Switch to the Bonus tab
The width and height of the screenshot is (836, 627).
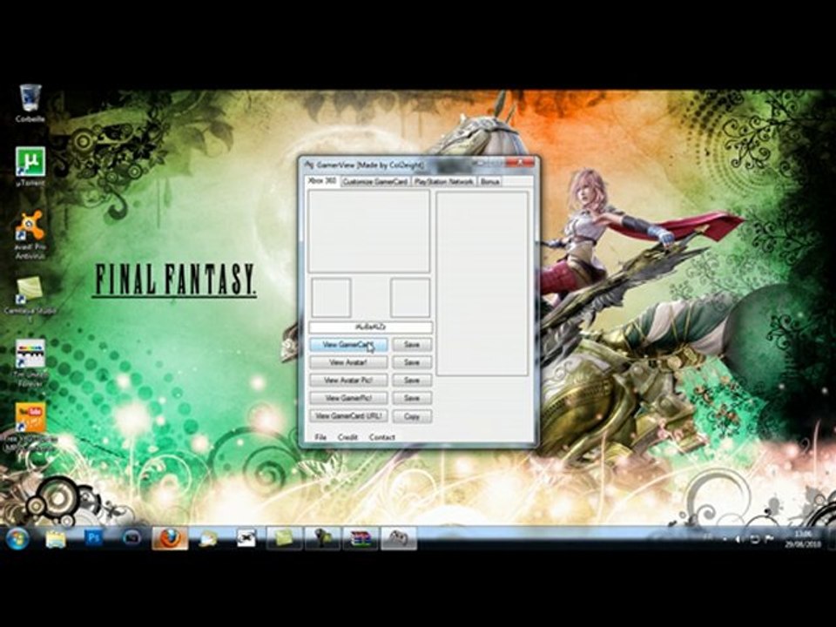[x=489, y=182]
